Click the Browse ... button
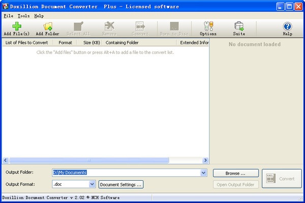This screenshot has height=203, width=305. coord(236,173)
